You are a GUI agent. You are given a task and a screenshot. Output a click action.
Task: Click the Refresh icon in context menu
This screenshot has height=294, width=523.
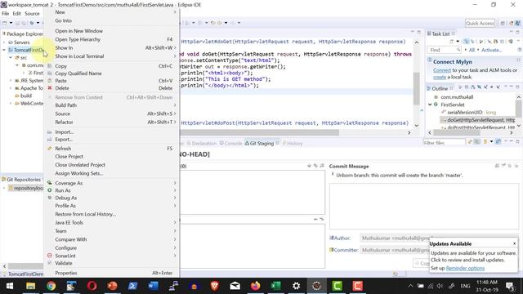50,149
